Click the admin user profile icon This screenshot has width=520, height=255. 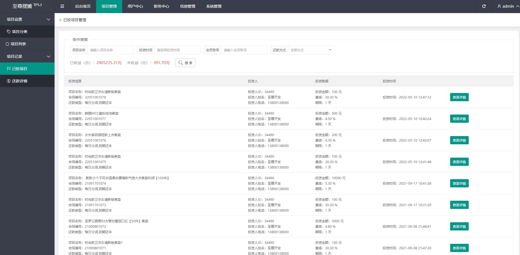click(499, 6)
